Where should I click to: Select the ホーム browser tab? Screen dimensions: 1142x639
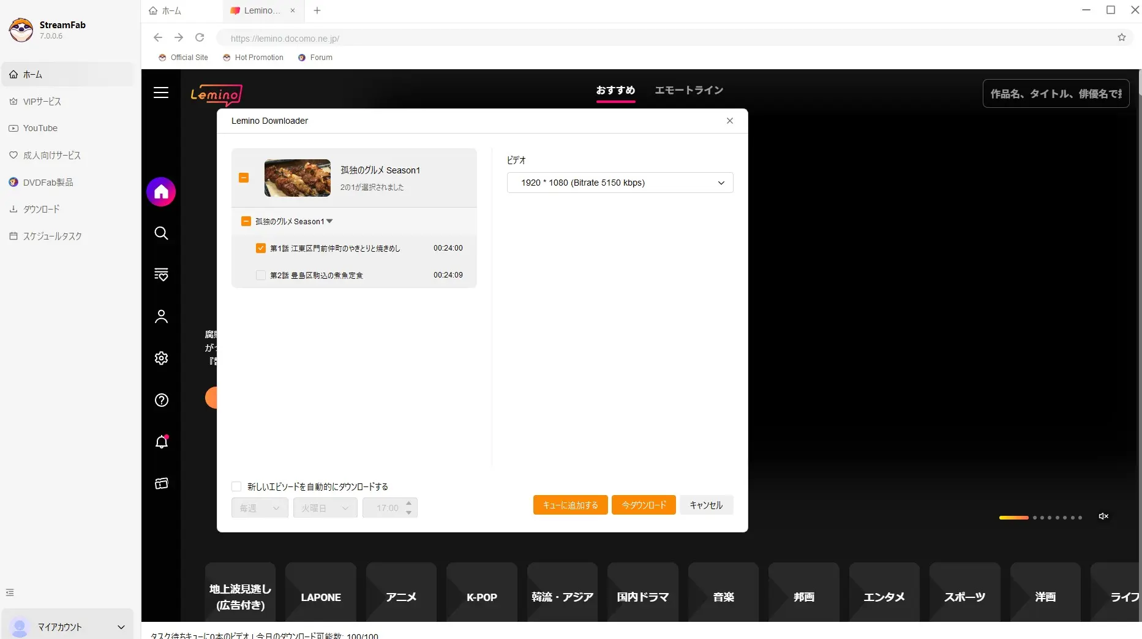pos(181,10)
